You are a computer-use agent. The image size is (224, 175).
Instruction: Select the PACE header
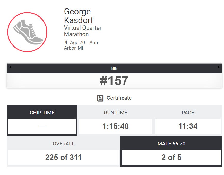188,113
